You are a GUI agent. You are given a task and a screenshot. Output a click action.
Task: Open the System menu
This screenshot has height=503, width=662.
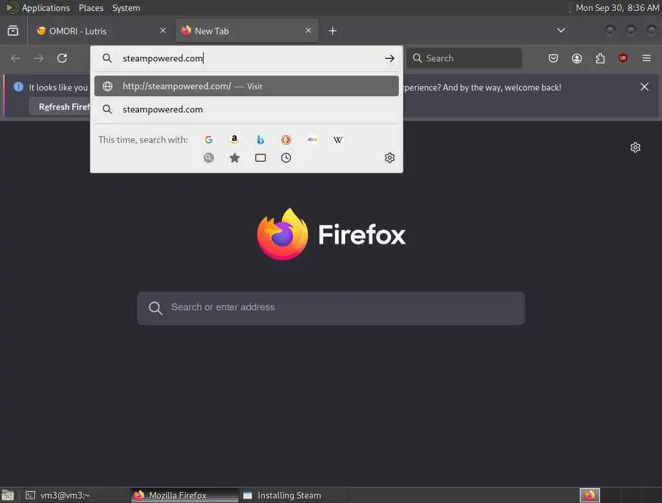[126, 8]
